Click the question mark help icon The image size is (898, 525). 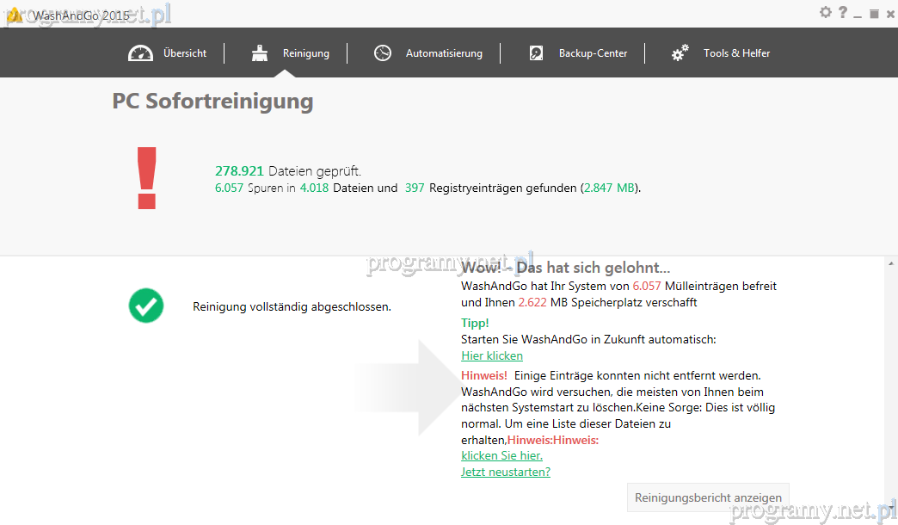click(x=843, y=12)
